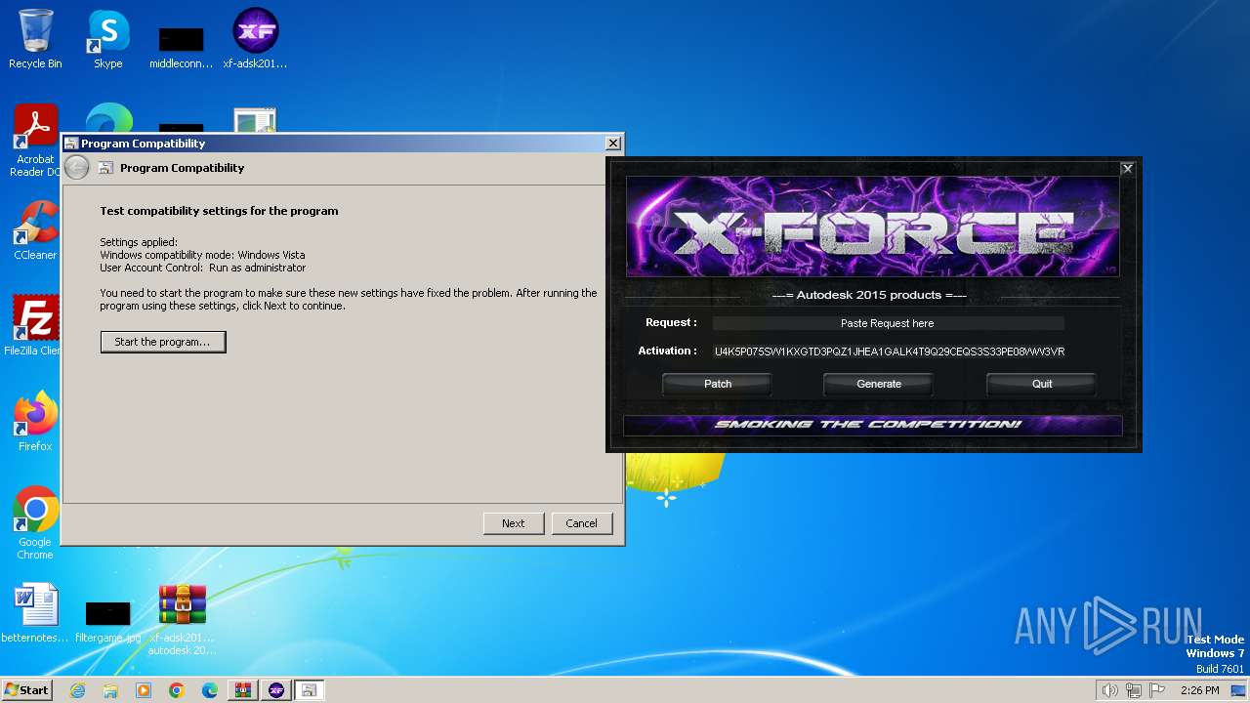
Task: Select the xf-adsk201 X-Force desktop icon
Action: [256, 39]
